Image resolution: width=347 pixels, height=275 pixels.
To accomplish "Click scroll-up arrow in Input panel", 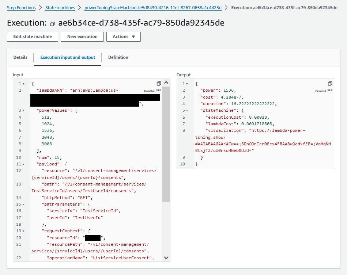I will (166, 83).
